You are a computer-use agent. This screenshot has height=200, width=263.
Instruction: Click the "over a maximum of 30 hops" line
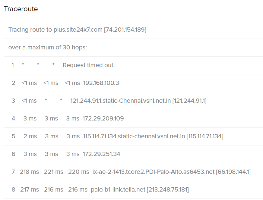[47, 48]
